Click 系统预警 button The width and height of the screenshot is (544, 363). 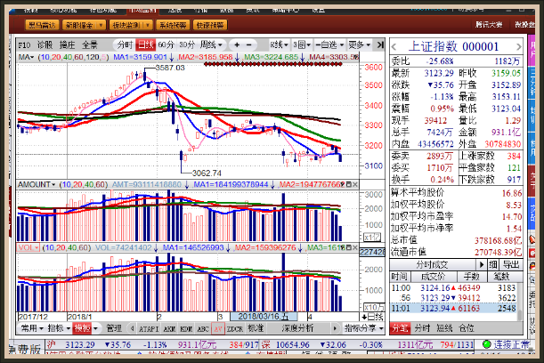pos(173,25)
